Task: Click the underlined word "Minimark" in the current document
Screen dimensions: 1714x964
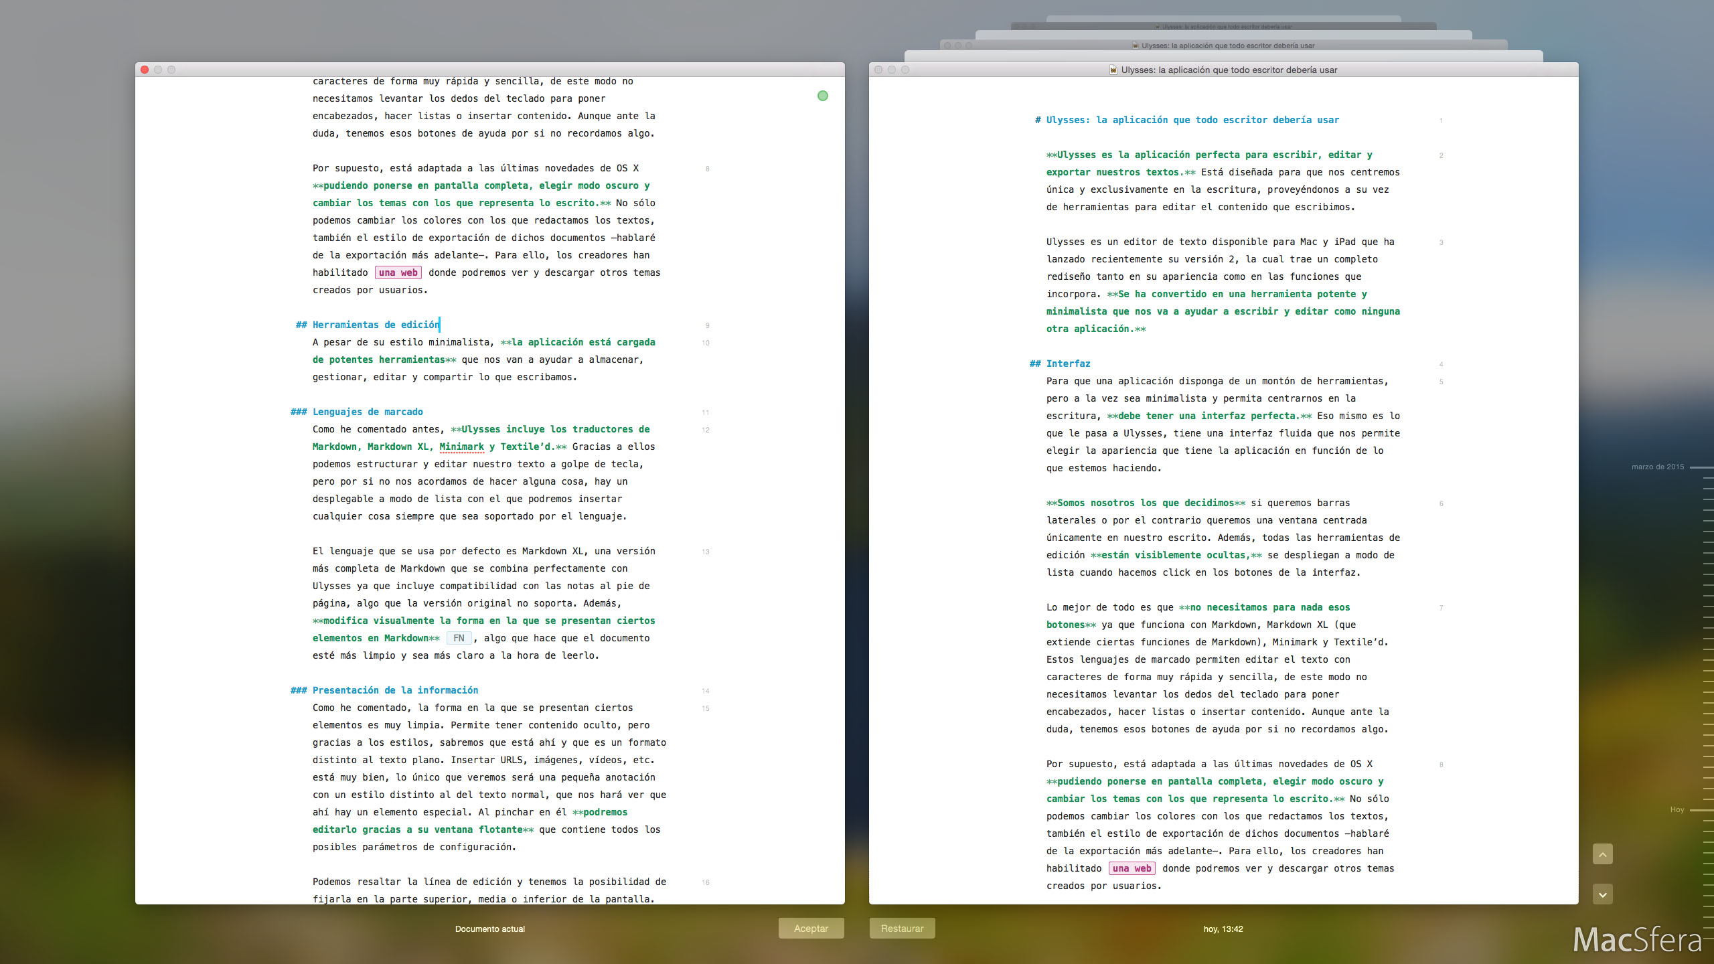Action: coord(461,447)
